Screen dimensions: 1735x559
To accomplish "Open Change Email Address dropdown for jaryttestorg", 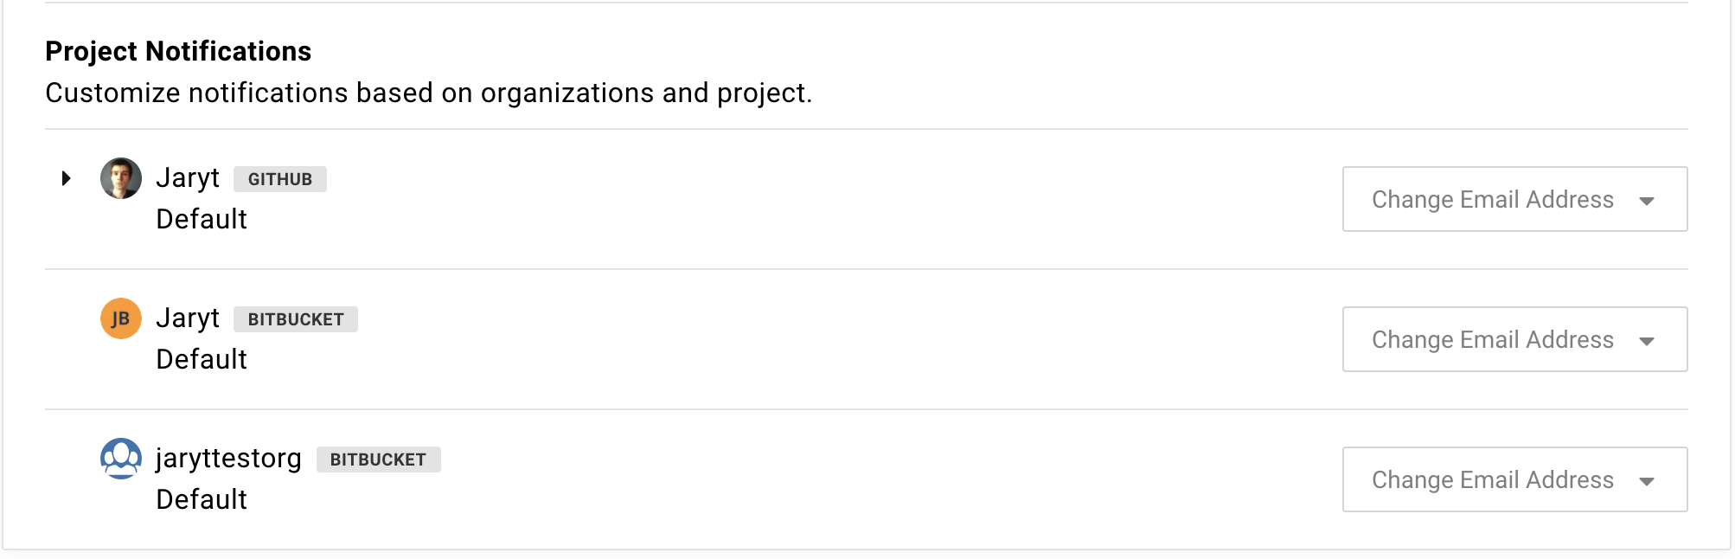I will tap(1514, 479).
